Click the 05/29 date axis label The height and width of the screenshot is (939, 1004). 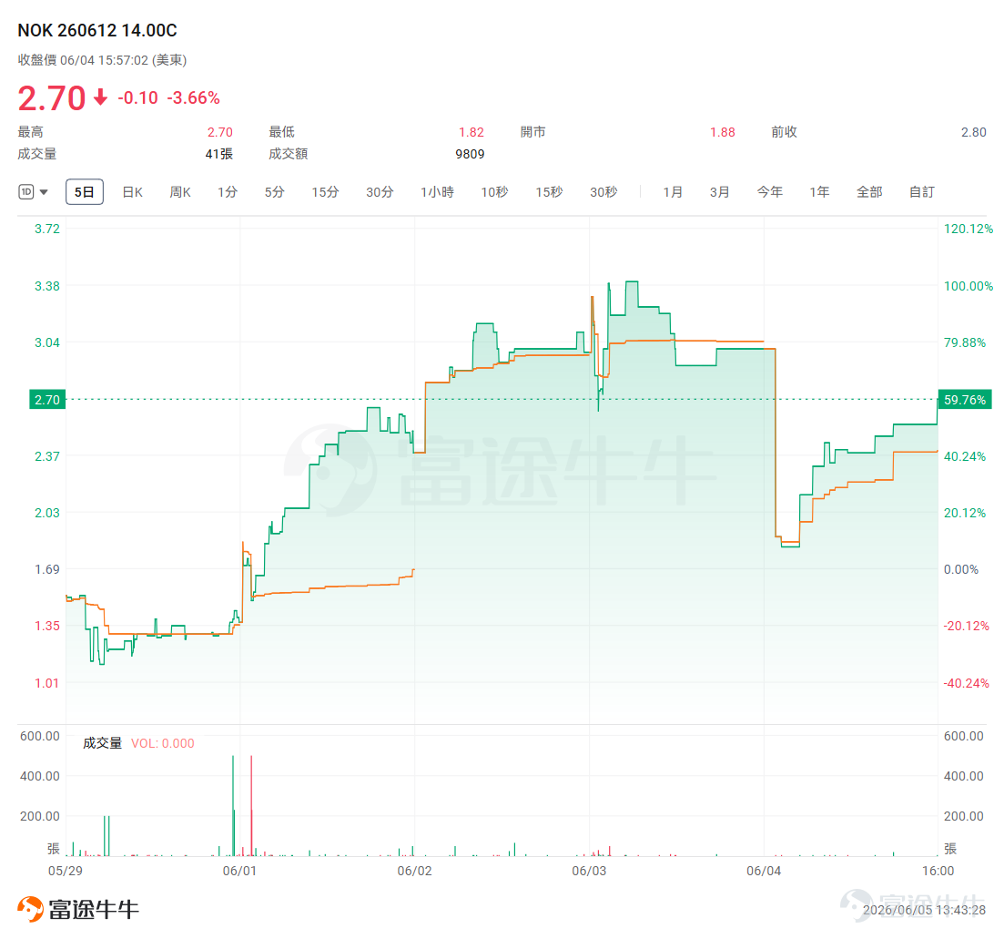tap(66, 871)
